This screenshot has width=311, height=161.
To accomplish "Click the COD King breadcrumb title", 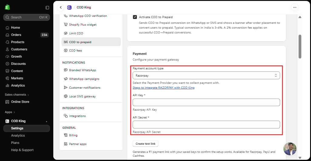I will pos(84,8).
